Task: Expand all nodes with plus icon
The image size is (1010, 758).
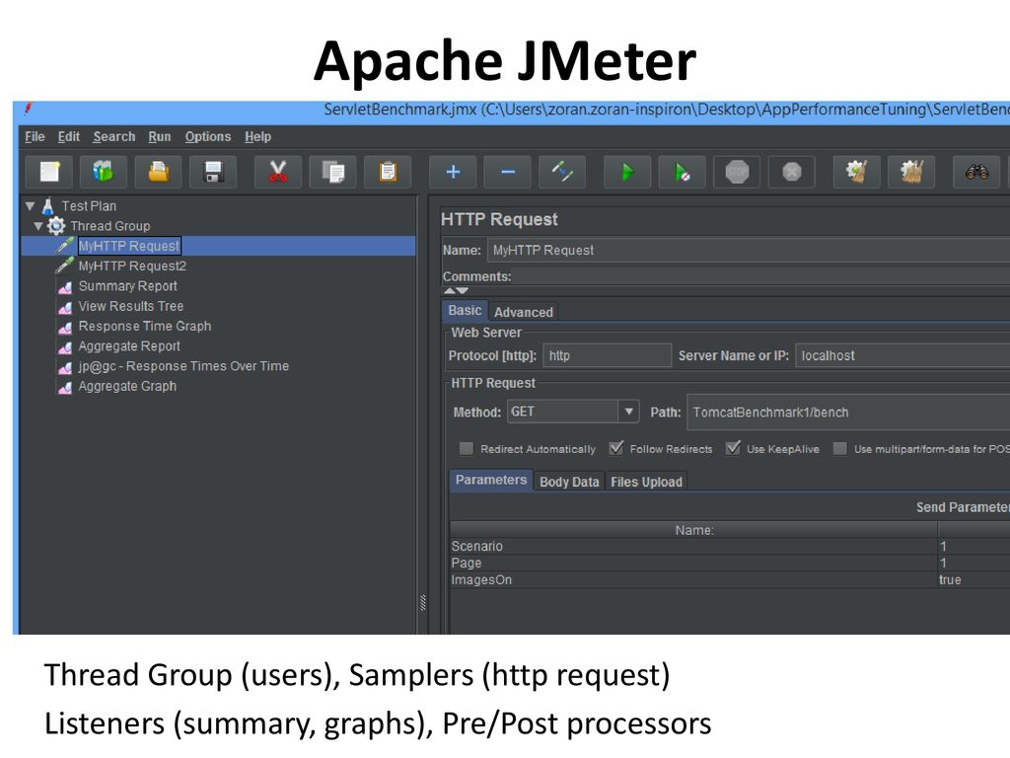Action: (x=453, y=172)
